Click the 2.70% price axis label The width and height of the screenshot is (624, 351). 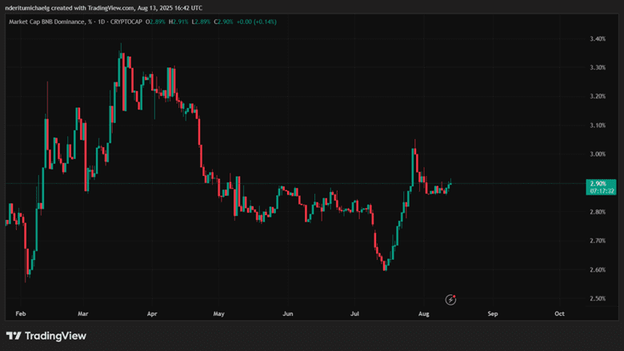(x=597, y=241)
